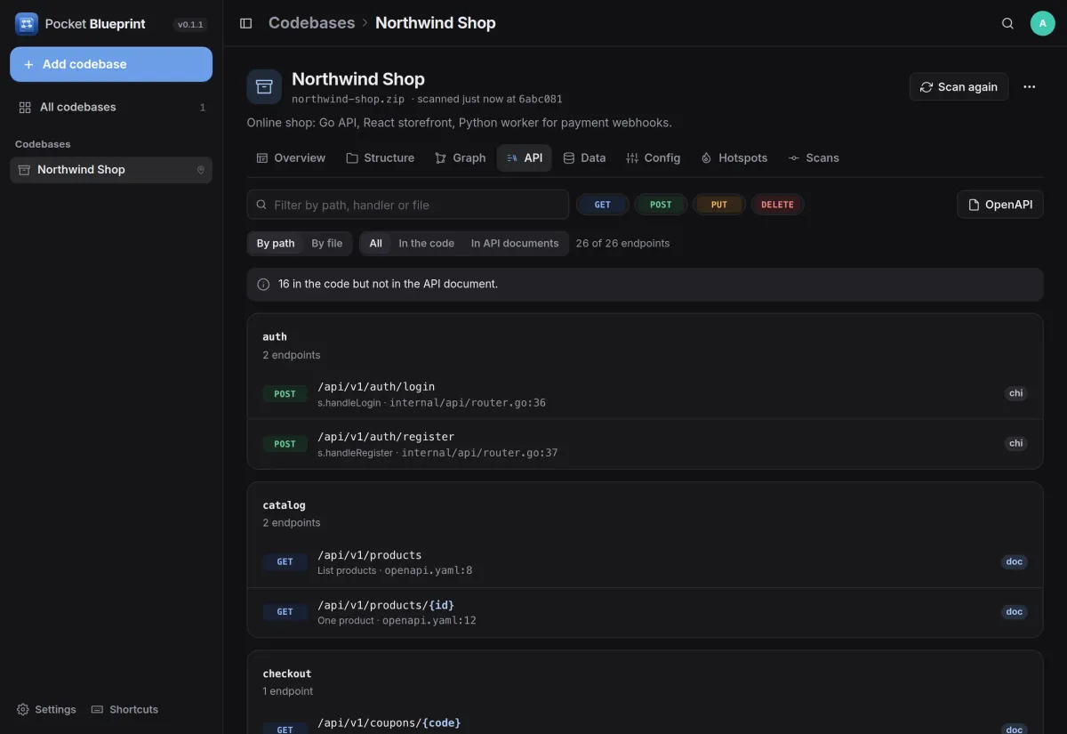Show endpoints In API documents

pos(515,243)
